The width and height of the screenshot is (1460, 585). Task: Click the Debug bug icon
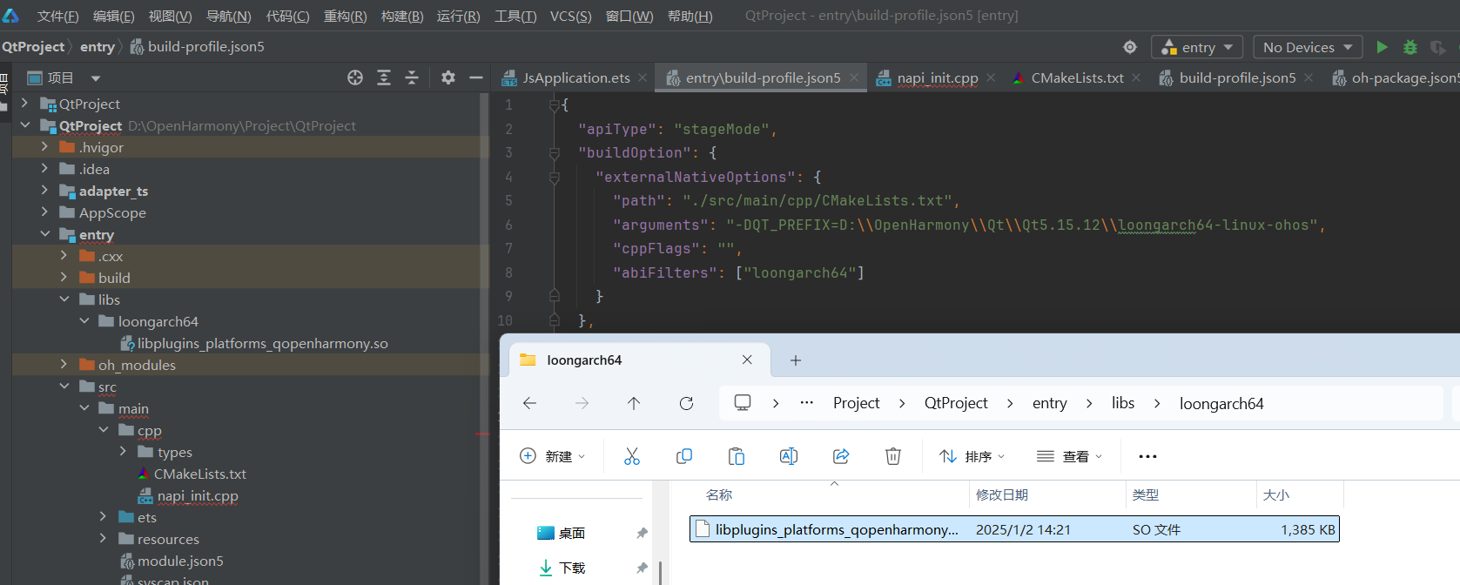(x=1410, y=47)
